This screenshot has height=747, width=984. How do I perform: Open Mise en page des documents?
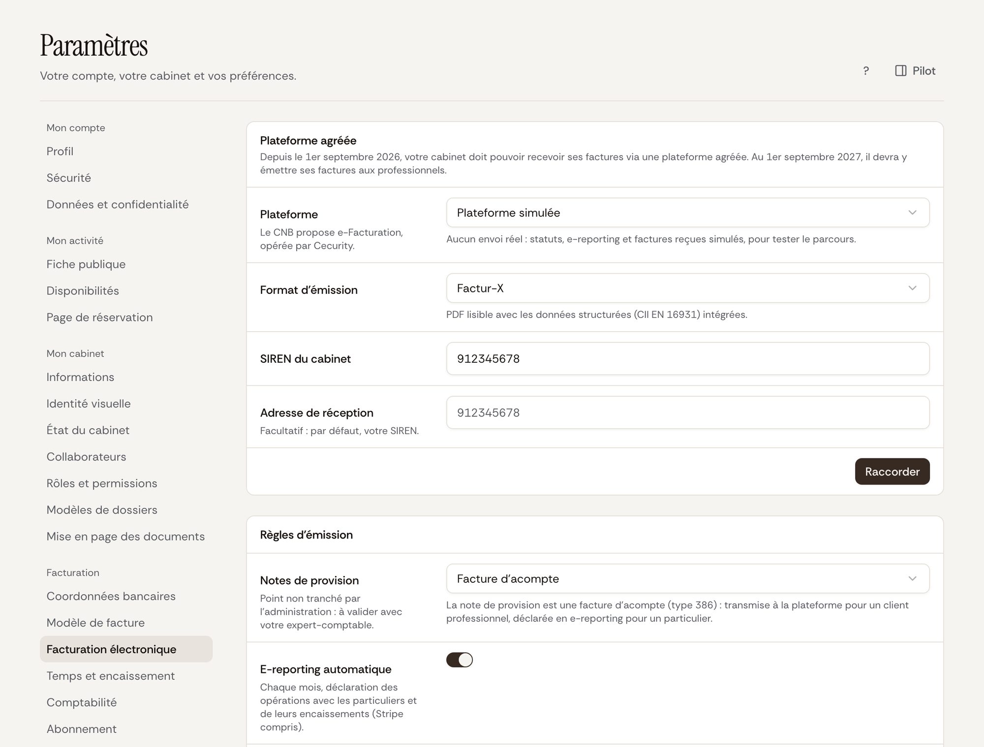(126, 537)
